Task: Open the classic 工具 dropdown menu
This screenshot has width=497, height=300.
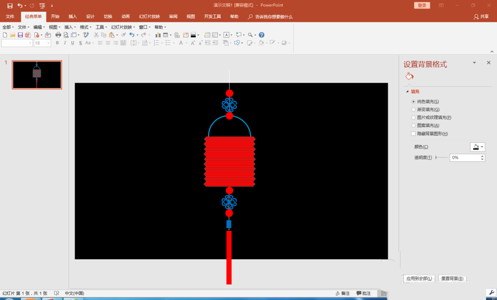Action: (101, 27)
